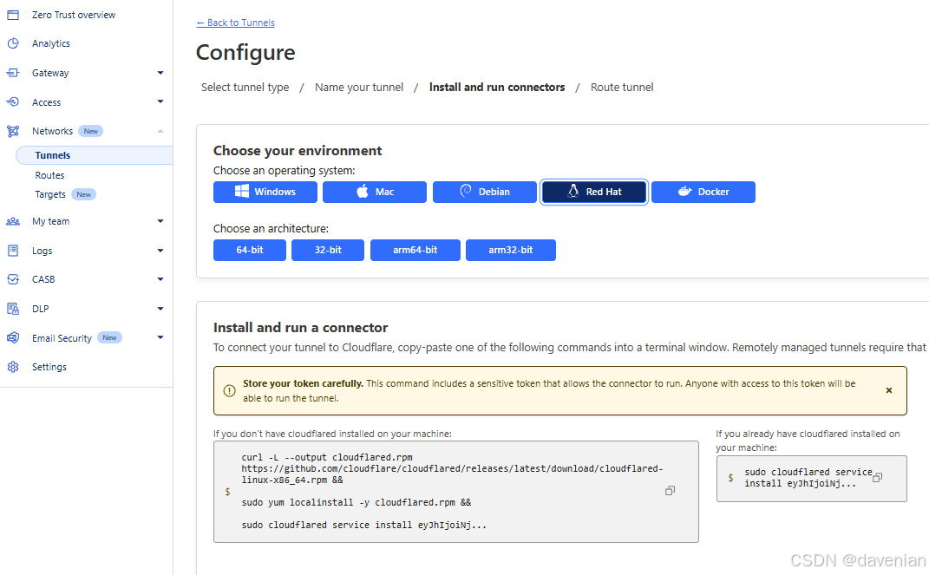Go to the Route tunnel step
Viewport: 929px width, 575px height.
622,88
